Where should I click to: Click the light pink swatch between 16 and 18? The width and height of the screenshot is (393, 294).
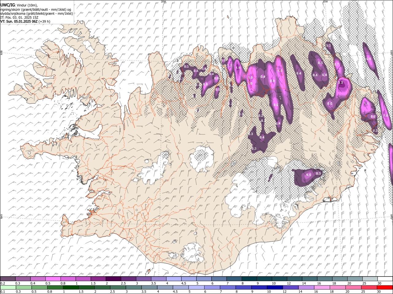pyautogui.click(x=321, y=287)
